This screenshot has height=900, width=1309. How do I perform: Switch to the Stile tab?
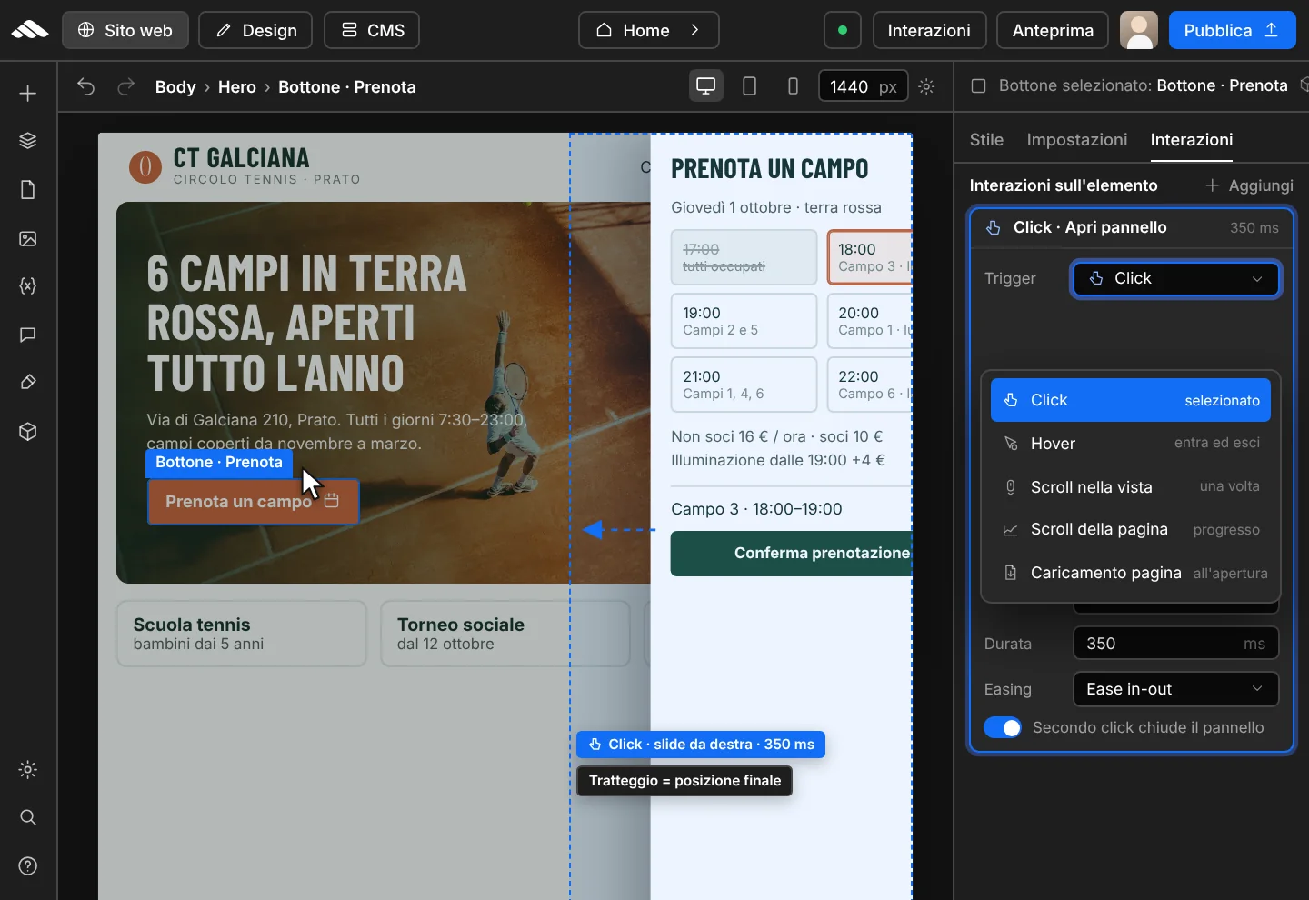(986, 140)
